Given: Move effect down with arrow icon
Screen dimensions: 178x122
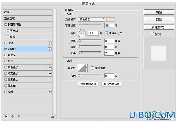Looking at the screenshot, I should [19, 117].
